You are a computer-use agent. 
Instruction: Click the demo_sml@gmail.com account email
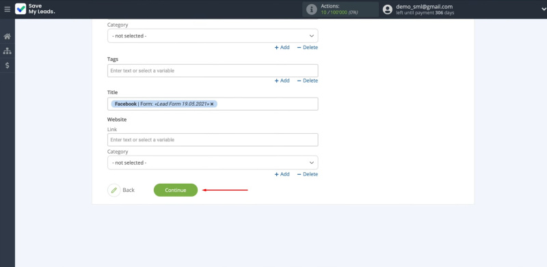pos(424,7)
